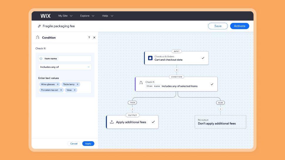Remove the Table lamp tag
285x160 pixels.
click(78, 84)
